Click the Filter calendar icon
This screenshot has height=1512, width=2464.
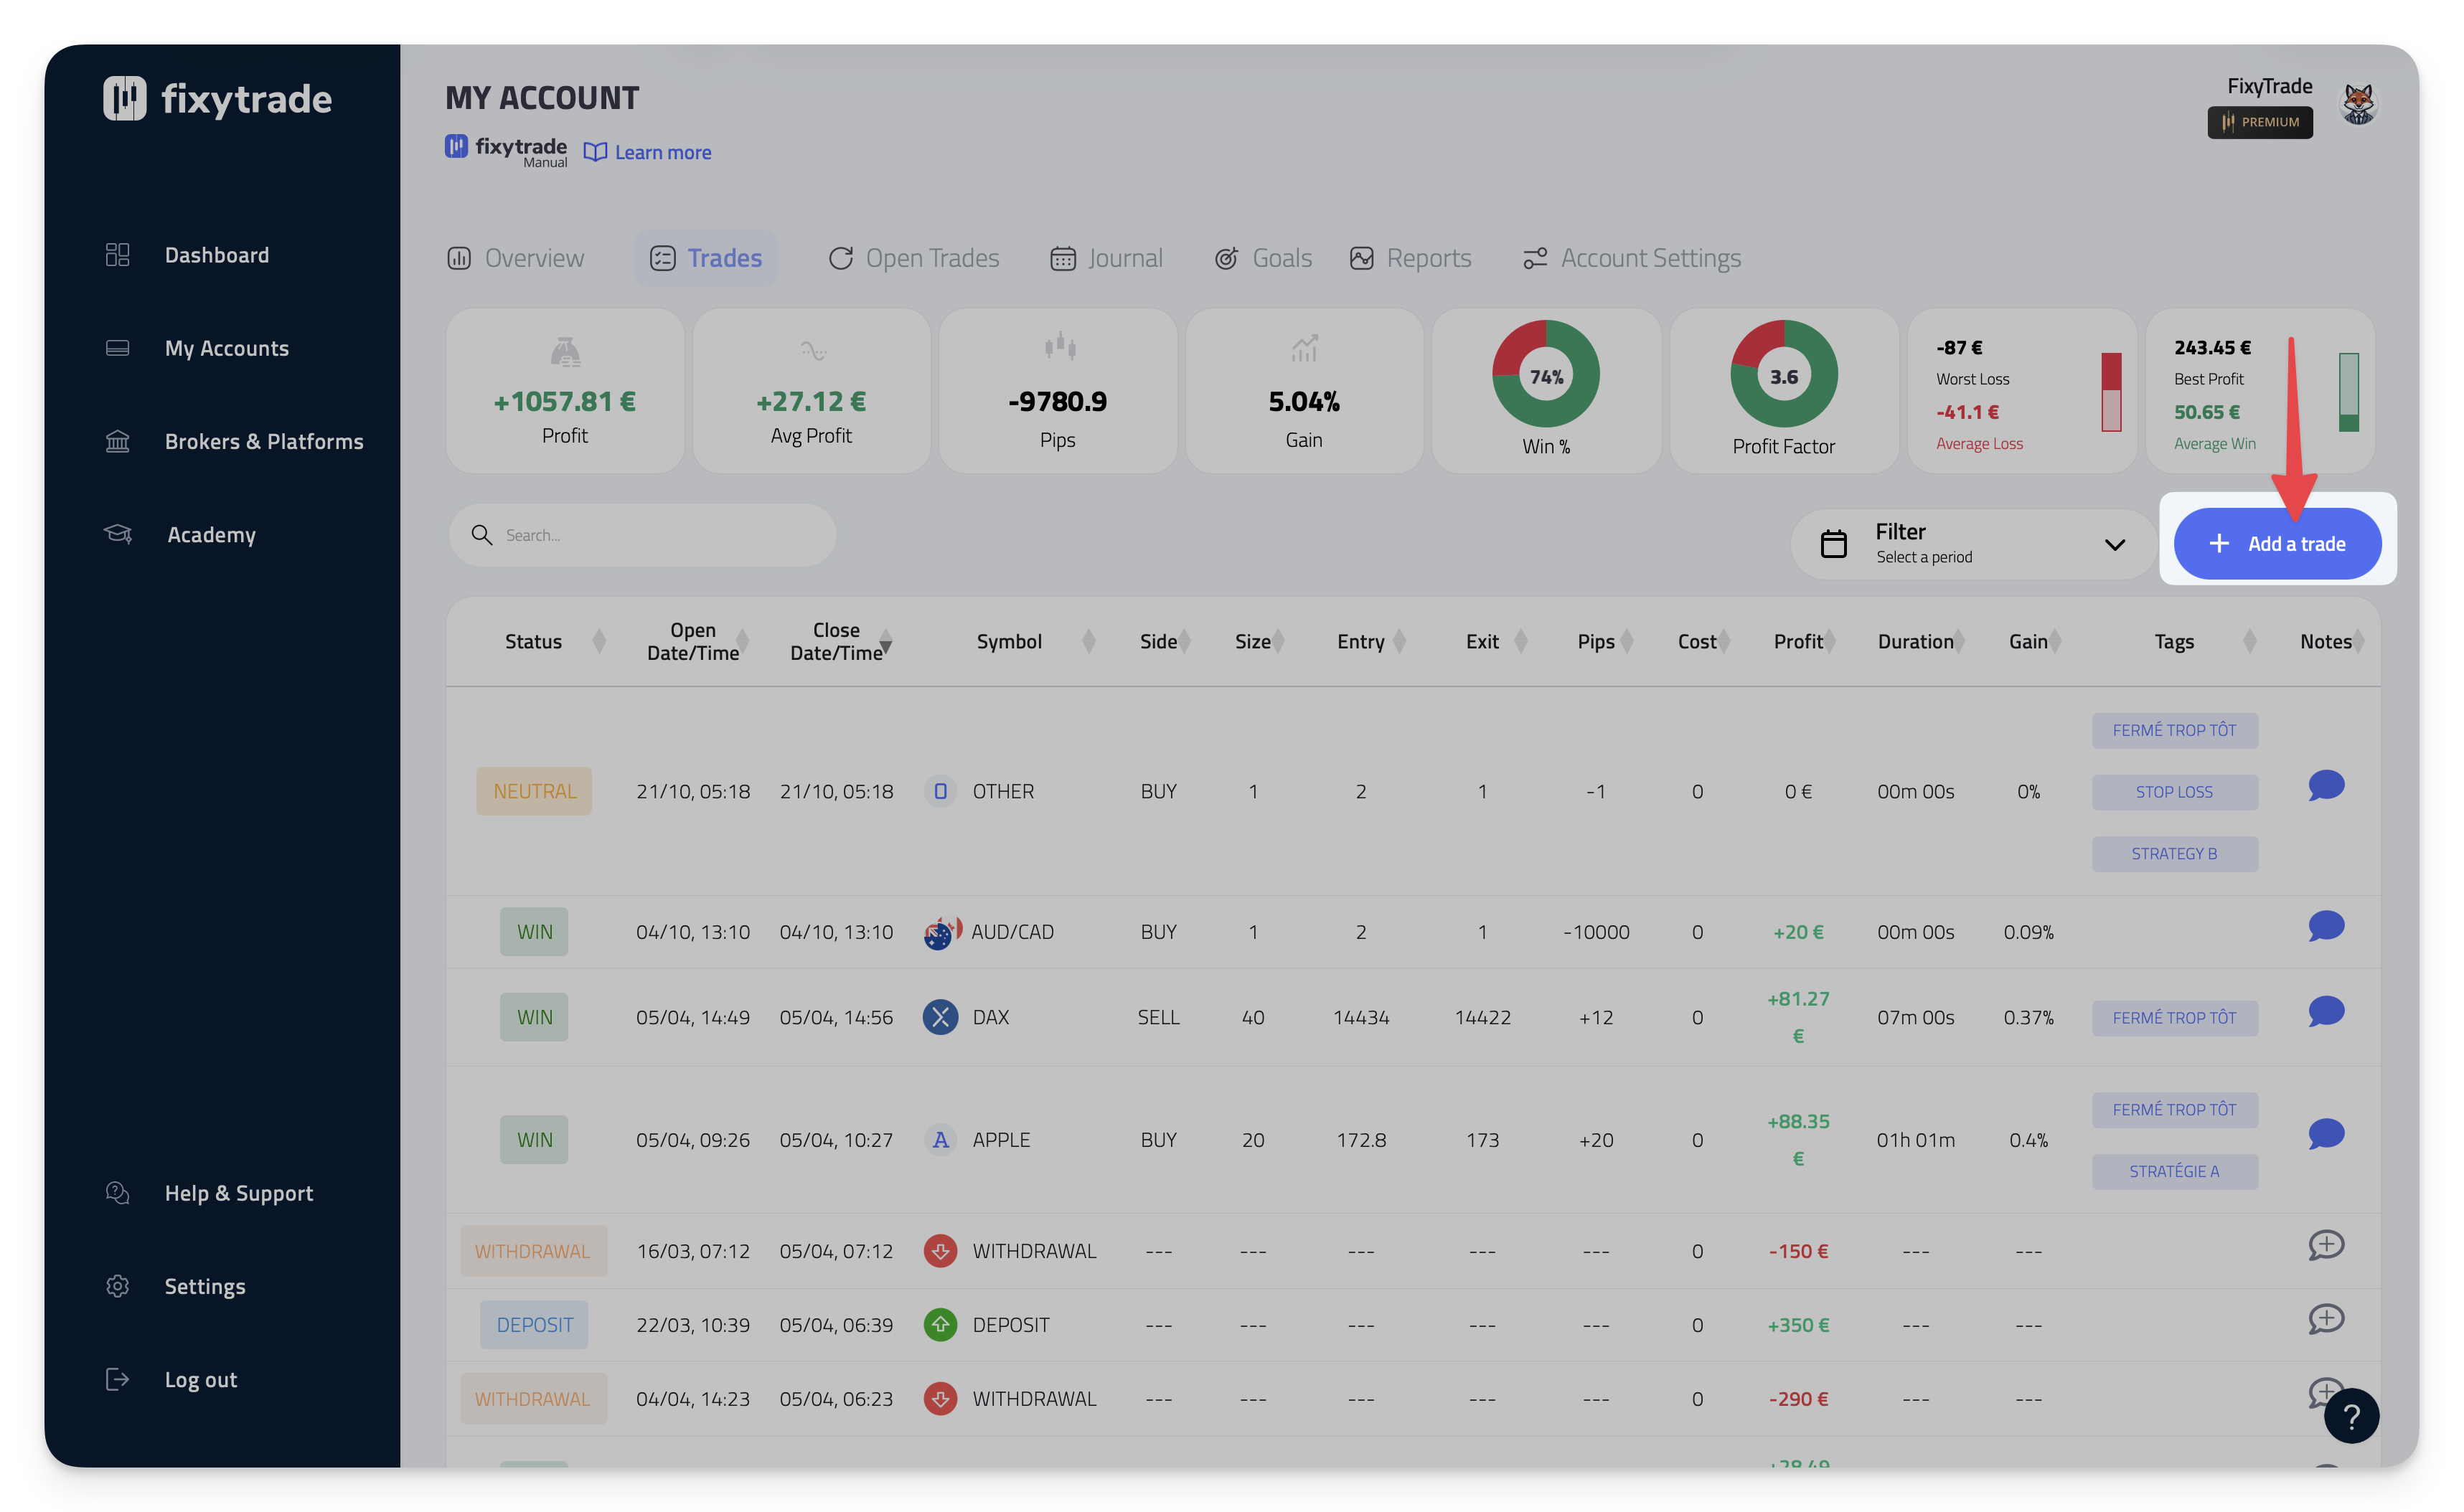[1833, 544]
